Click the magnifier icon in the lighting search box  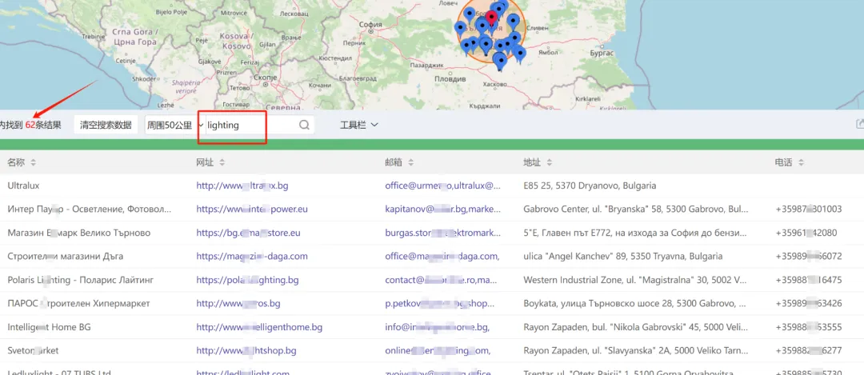[304, 125]
